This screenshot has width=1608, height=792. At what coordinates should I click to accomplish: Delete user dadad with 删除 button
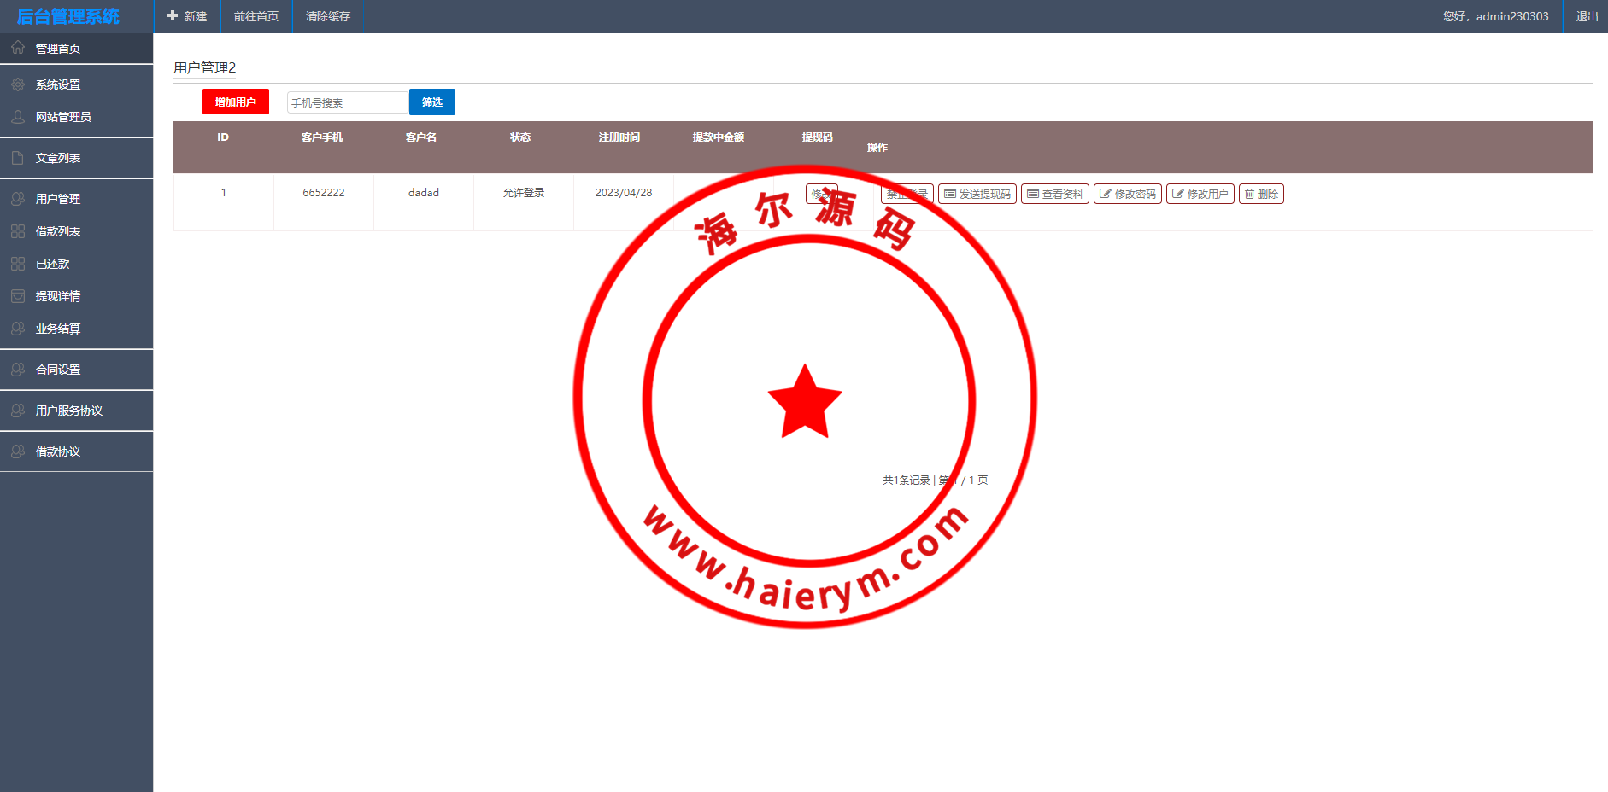tap(1262, 194)
